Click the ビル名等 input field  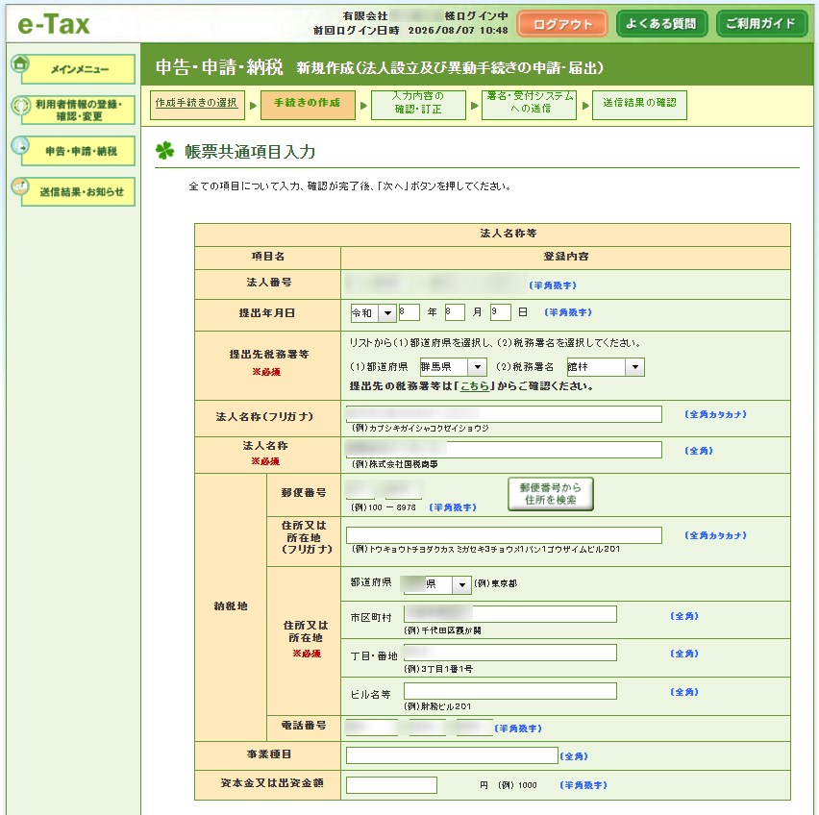click(509, 691)
